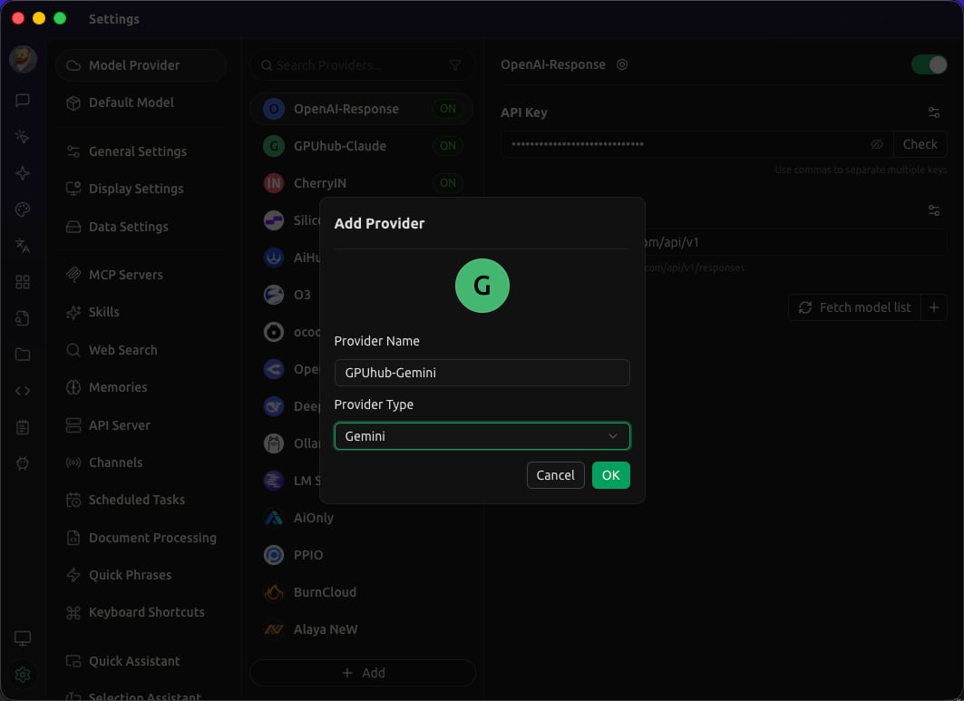
Task: Open the Provider Type dropdown showing Gemini
Action: click(x=482, y=436)
